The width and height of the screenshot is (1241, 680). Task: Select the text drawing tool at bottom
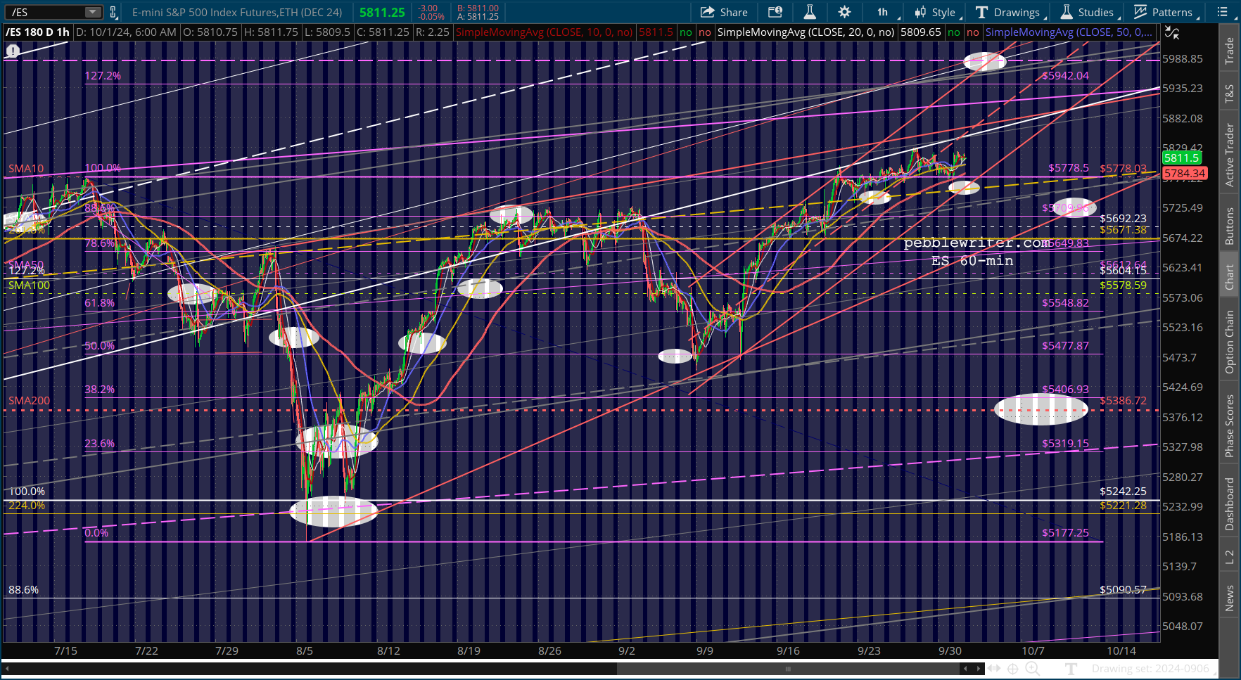pos(1070,669)
